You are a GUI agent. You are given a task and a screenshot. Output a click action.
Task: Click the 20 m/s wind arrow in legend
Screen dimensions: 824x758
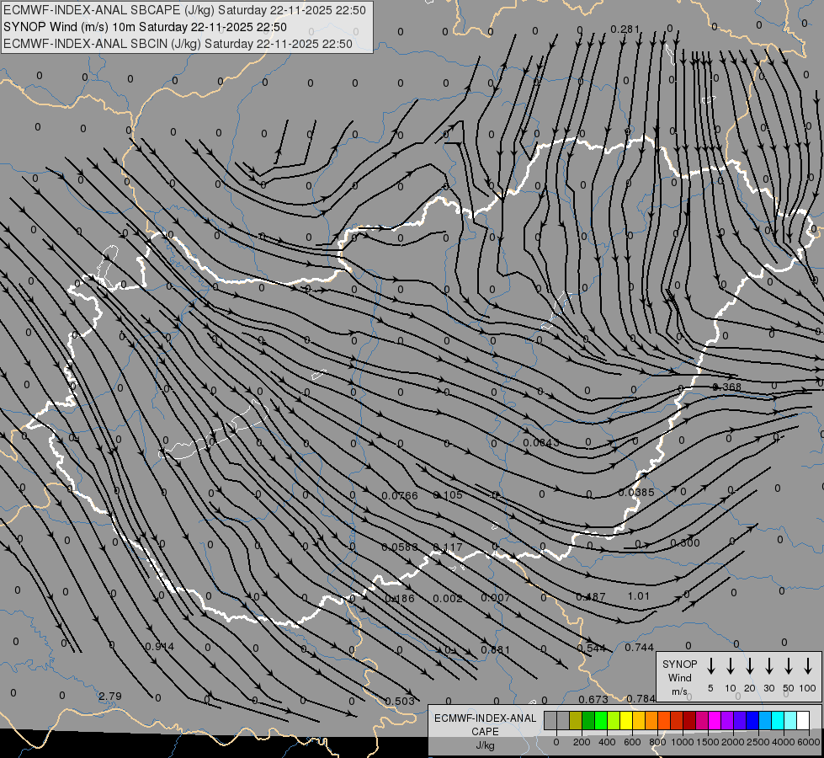(x=750, y=665)
